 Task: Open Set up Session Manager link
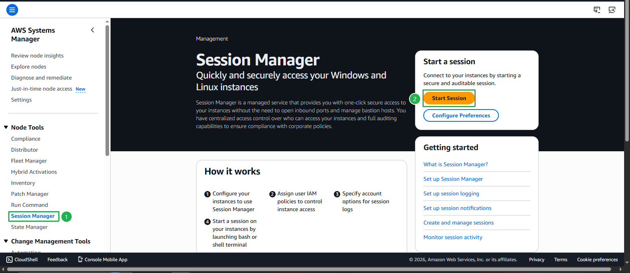point(453,179)
